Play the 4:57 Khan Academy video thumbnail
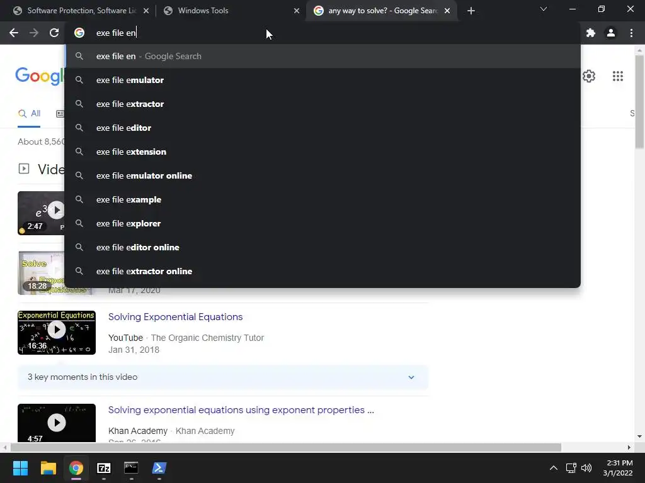 tap(57, 423)
